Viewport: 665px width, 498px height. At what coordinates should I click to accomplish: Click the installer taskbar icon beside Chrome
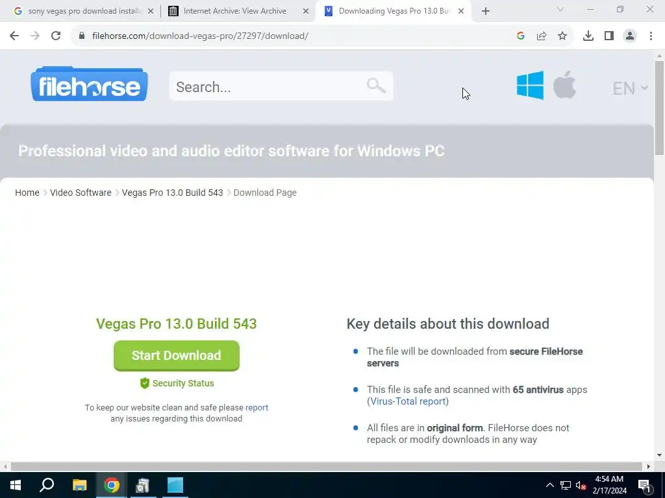143,485
